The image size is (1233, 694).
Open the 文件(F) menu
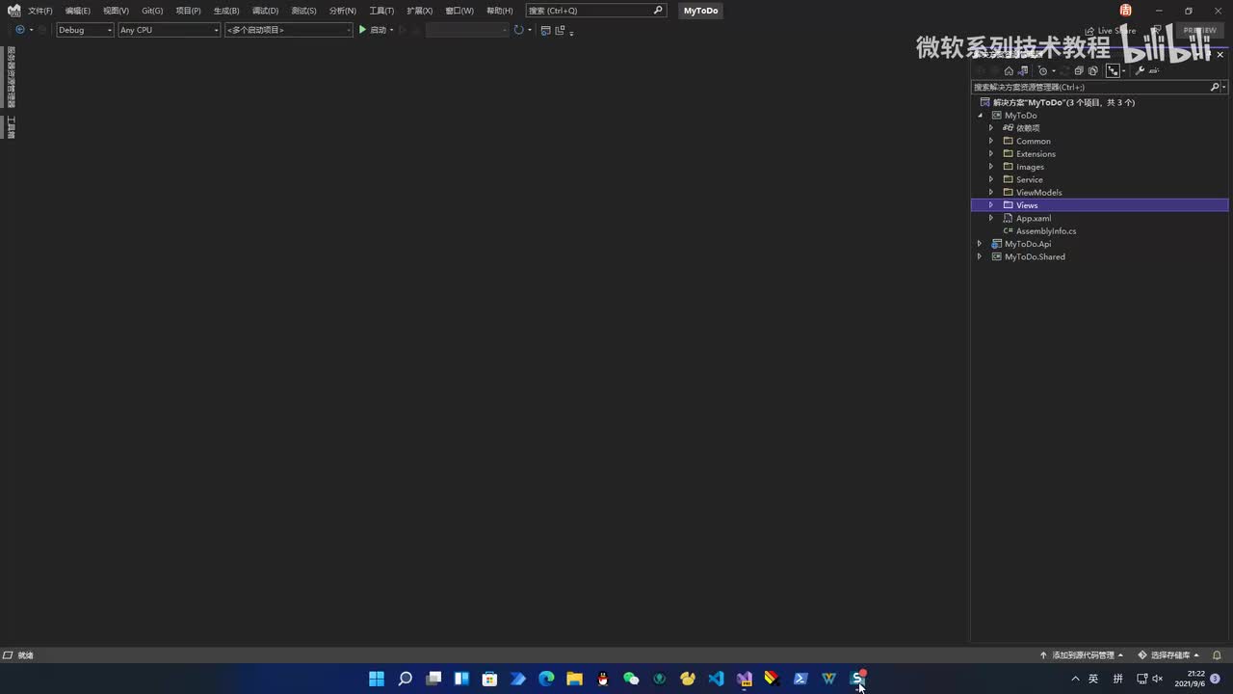(40, 11)
